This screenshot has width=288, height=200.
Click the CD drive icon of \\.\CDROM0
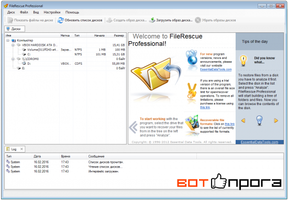click(19, 59)
